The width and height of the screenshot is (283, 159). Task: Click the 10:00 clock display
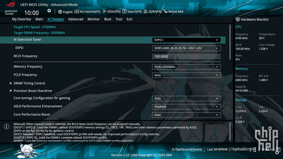(x=31, y=13)
